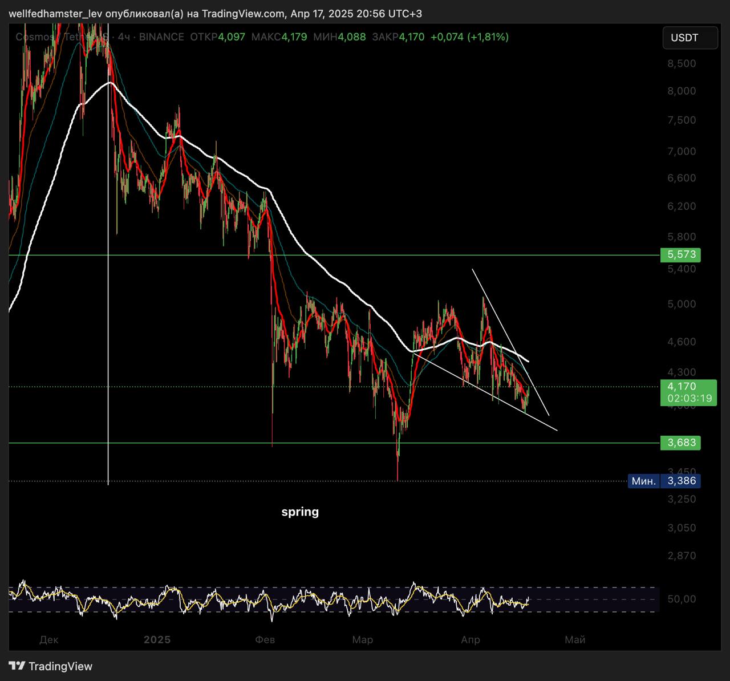Viewport: 730px width, 681px height.
Task: Click the ЗАКР 4,170 close value
Action: click(x=398, y=37)
